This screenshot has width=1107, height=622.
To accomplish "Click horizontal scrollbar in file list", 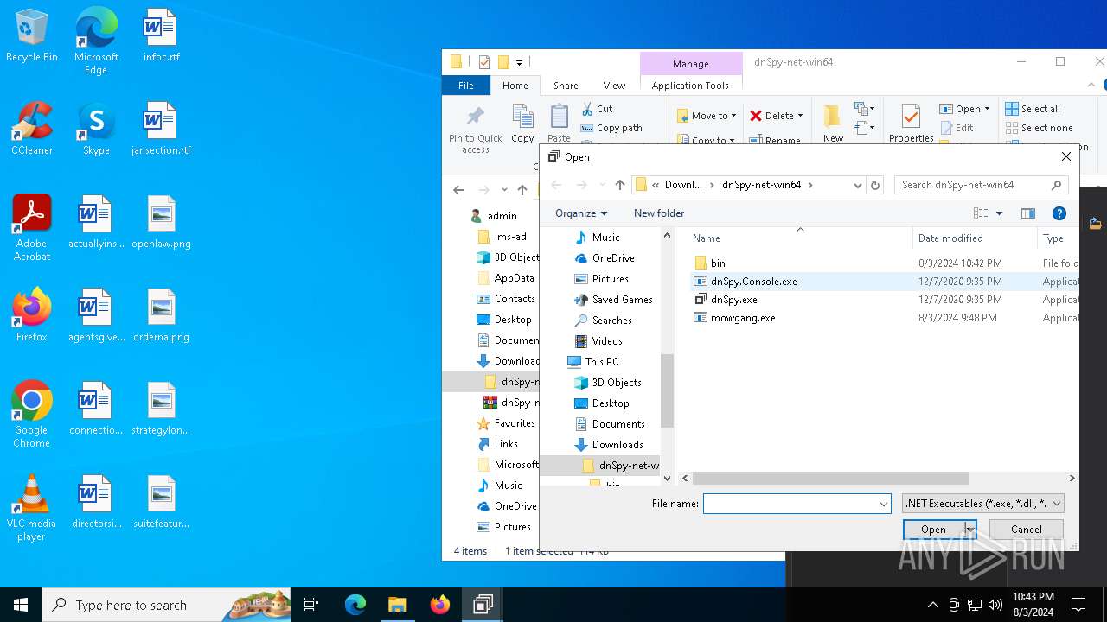I will [830, 478].
